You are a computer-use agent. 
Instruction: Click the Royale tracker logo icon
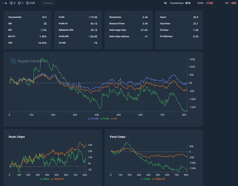coord(13,61)
